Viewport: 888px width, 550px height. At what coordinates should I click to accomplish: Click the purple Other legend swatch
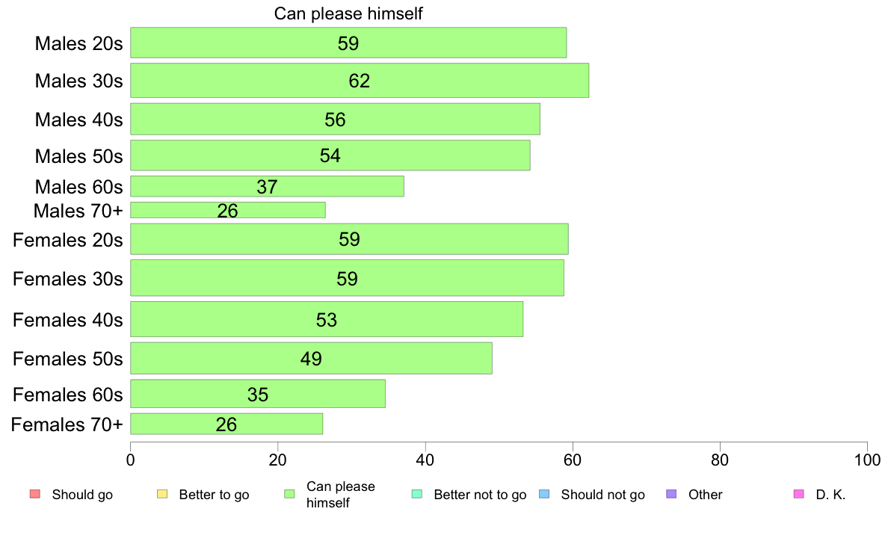click(x=671, y=494)
